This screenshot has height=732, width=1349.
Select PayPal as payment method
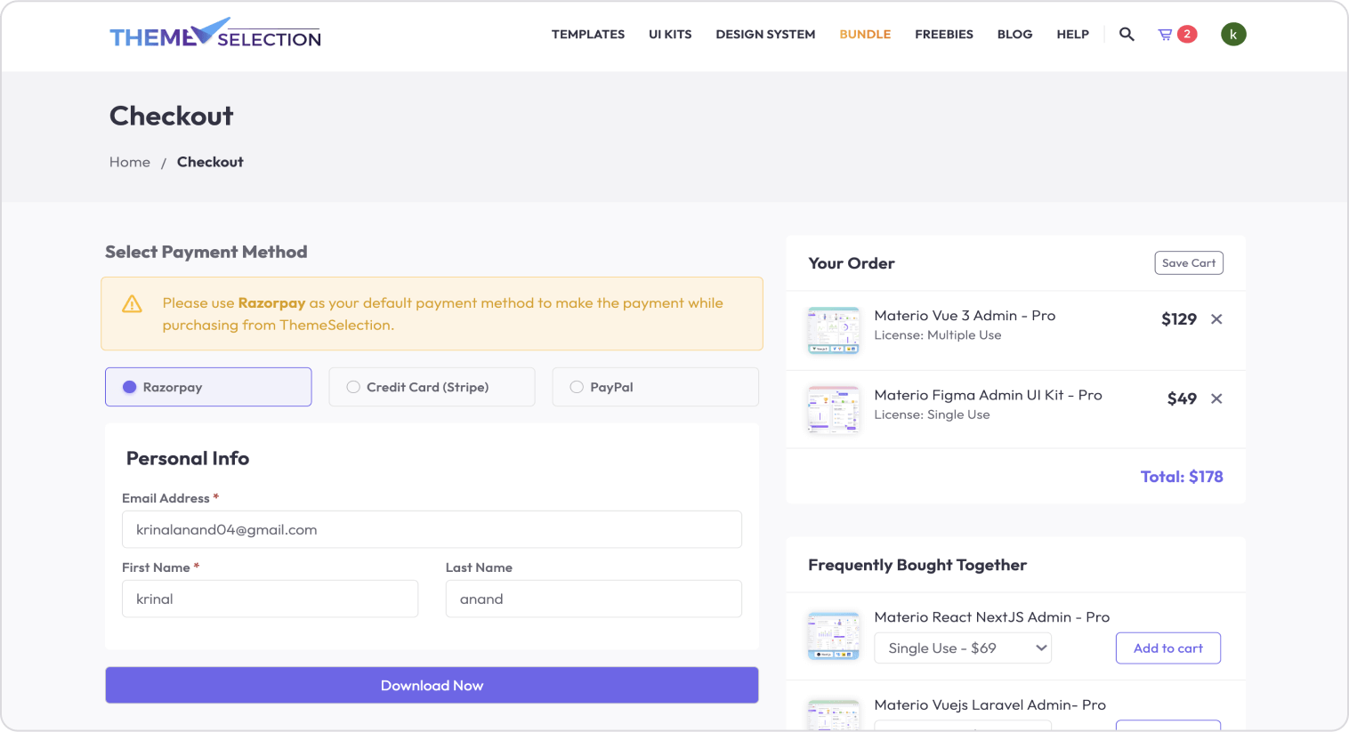click(x=655, y=387)
